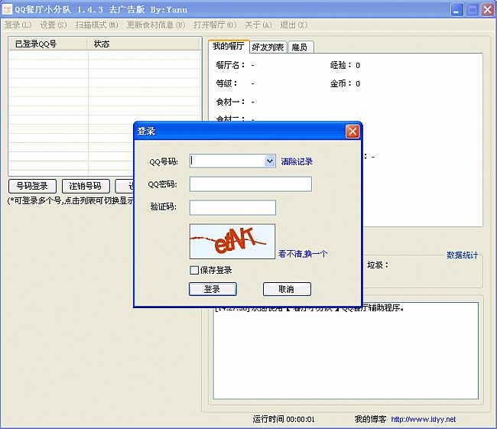497x429 pixels.
Task: Focus the 验证码 input field
Action: (232, 207)
